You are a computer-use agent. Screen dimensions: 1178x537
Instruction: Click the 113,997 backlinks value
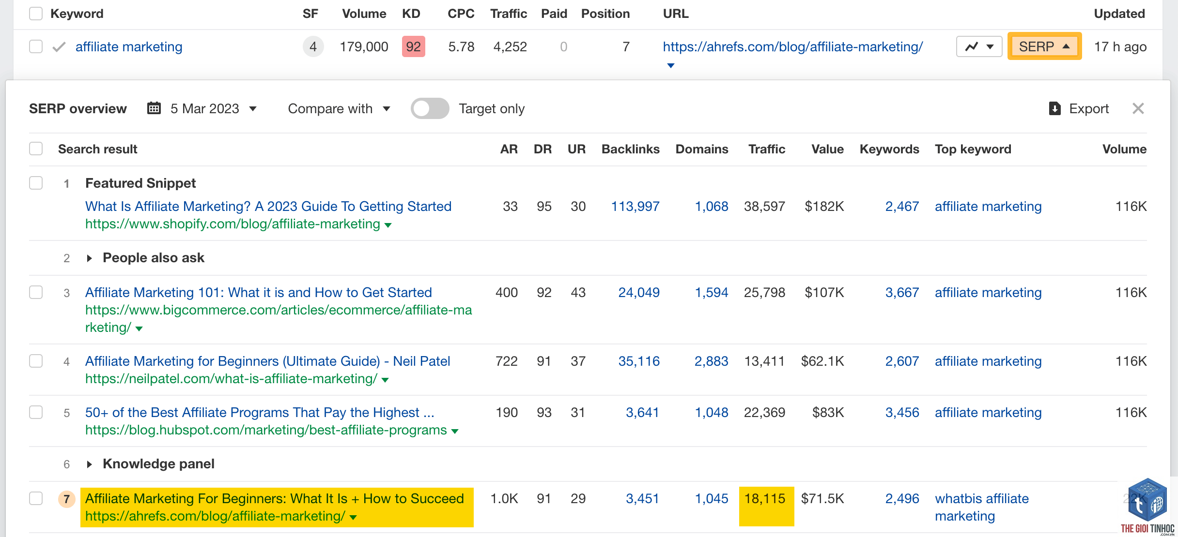click(x=635, y=207)
